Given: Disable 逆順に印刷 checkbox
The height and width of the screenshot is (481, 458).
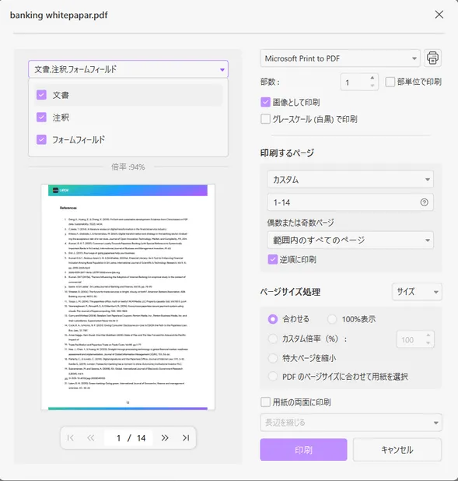Looking at the screenshot, I should (x=272, y=259).
